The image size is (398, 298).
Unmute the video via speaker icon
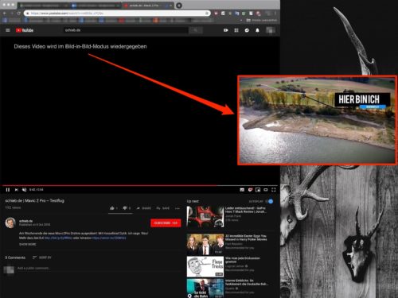(24, 190)
